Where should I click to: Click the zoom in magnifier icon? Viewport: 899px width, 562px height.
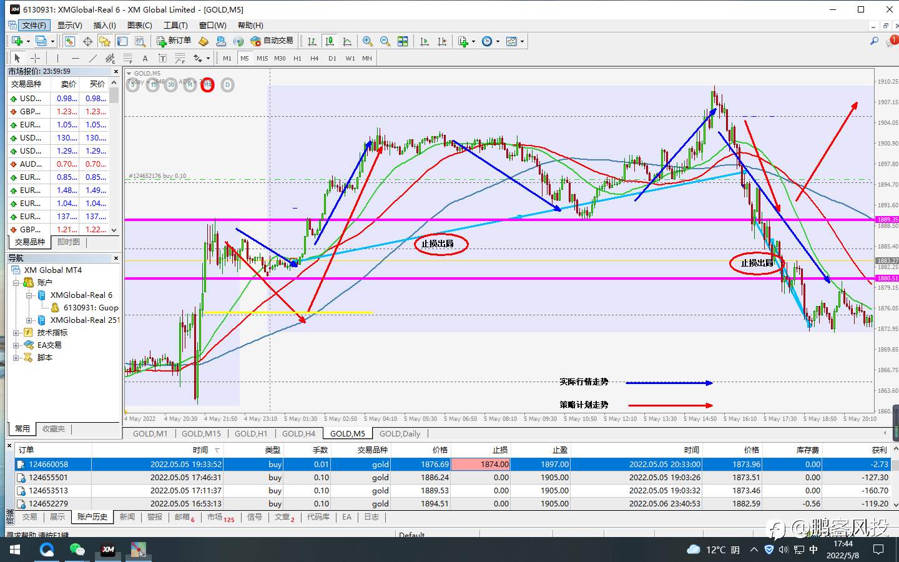coord(368,41)
